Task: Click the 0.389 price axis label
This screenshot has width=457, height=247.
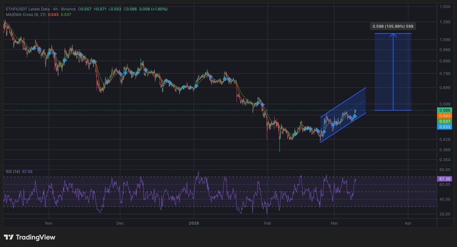Action: 445,150
